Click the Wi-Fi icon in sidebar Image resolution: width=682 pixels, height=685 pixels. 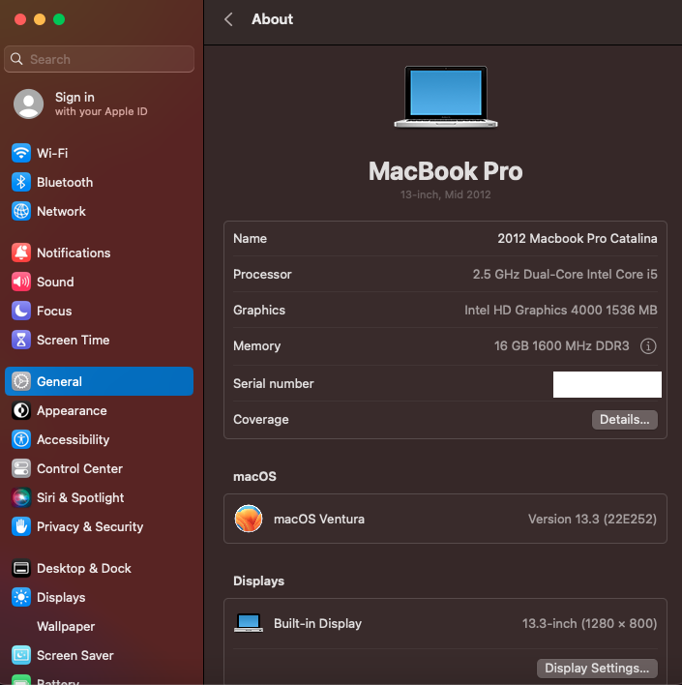coord(21,153)
